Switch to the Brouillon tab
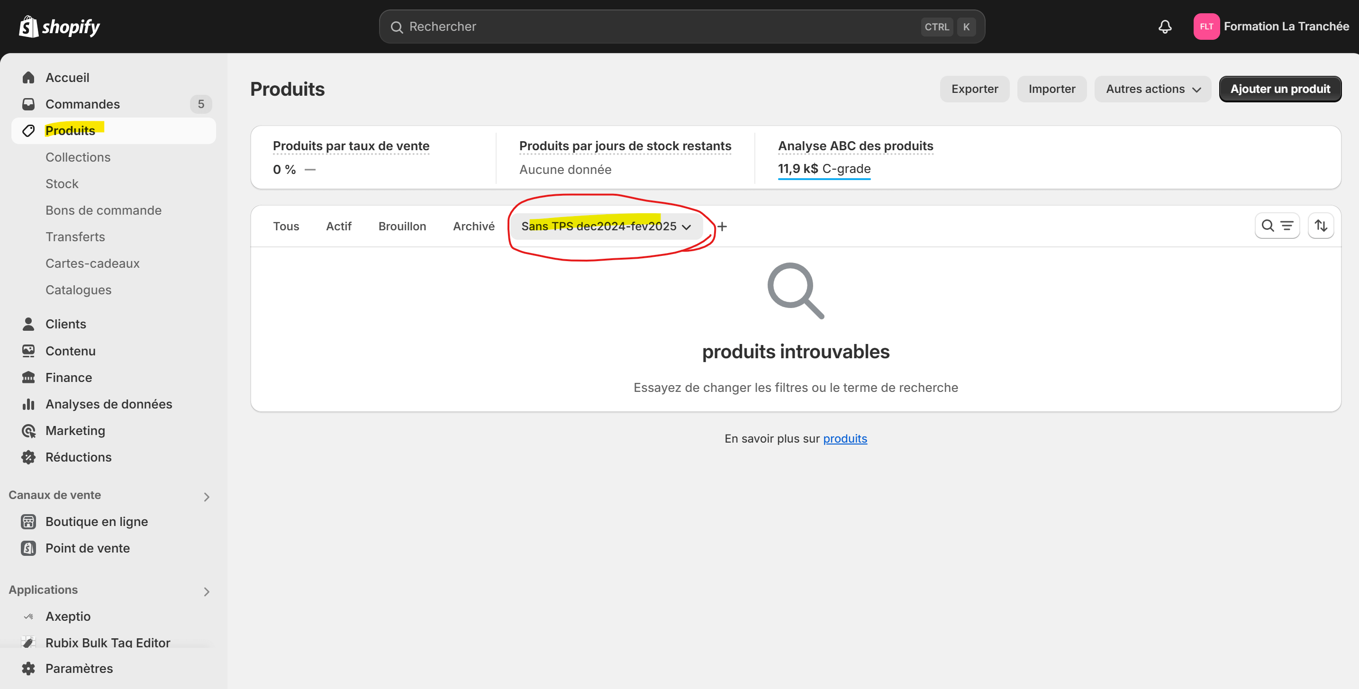The height and width of the screenshot is (689, 1359). tap(402, 227)
